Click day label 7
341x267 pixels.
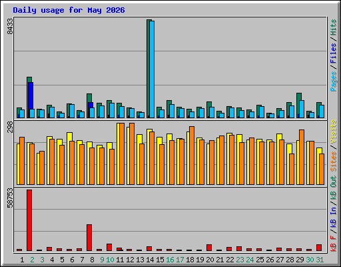pyautogui.click(x=82, y=260)
